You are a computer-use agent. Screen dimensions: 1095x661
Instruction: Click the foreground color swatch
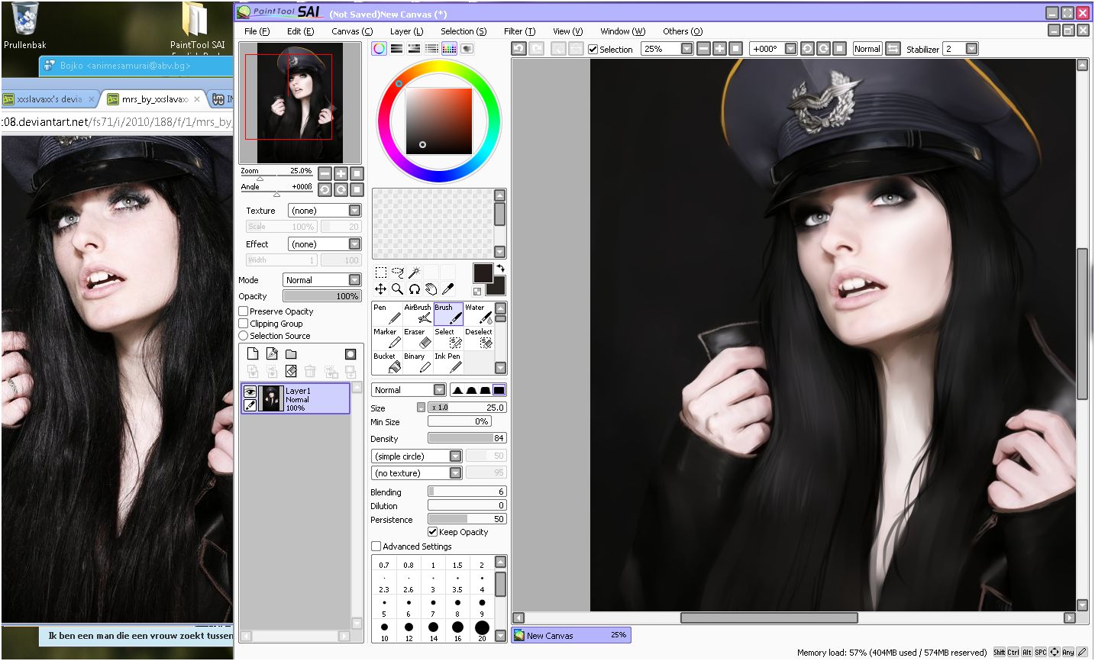point(483,273)
